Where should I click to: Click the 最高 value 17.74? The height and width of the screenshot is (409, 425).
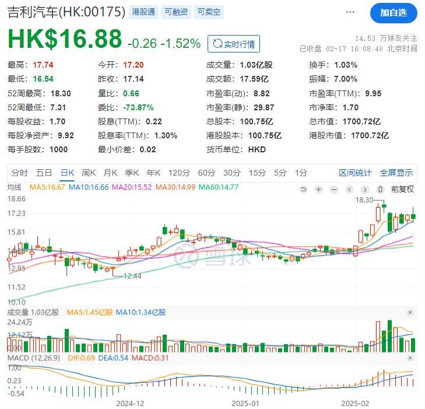(43, 65)
